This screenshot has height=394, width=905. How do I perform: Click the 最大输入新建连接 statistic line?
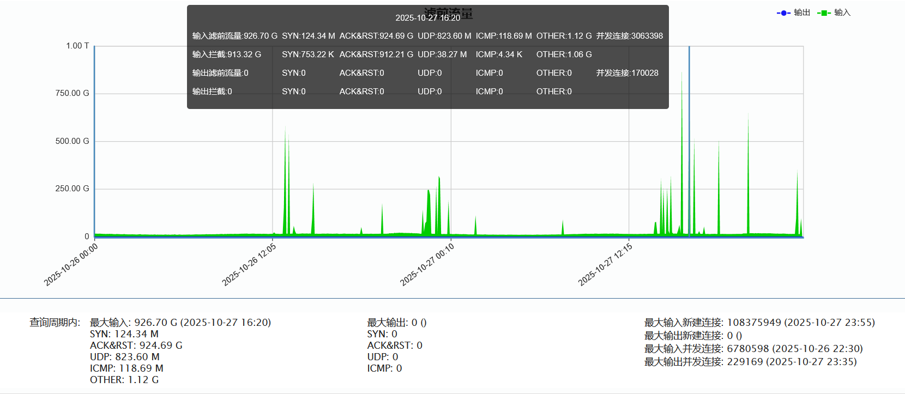[x=759, y=322]
